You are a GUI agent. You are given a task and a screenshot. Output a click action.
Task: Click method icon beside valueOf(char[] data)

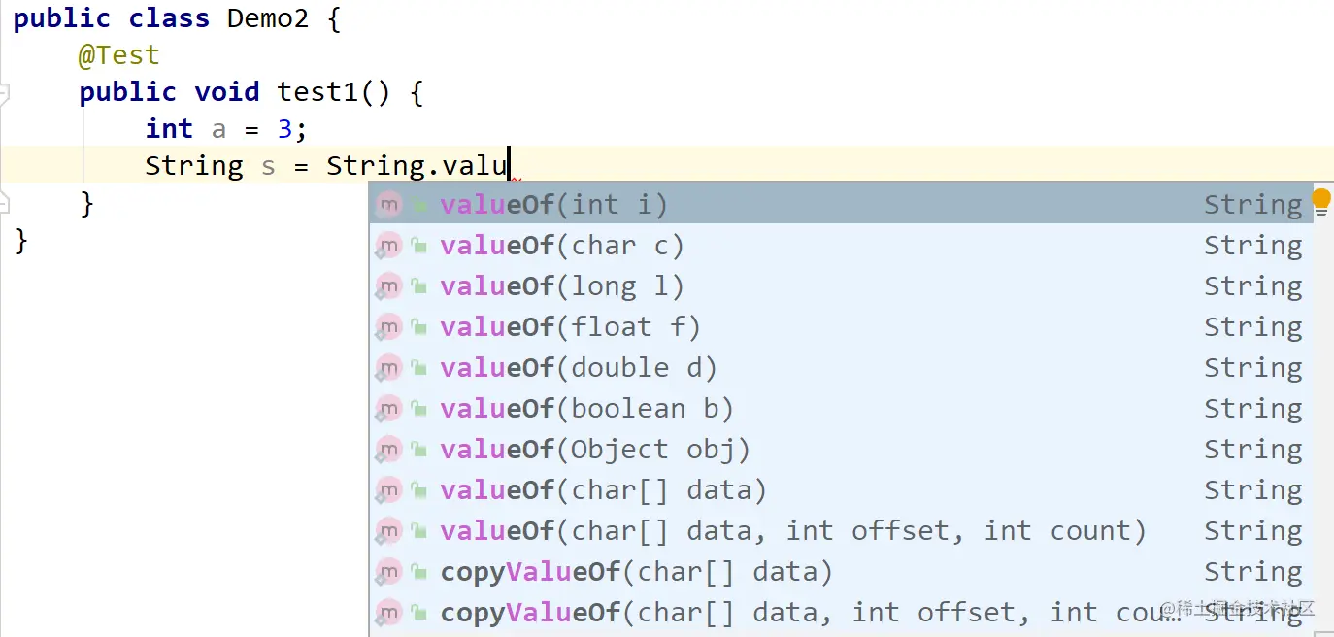388,490
